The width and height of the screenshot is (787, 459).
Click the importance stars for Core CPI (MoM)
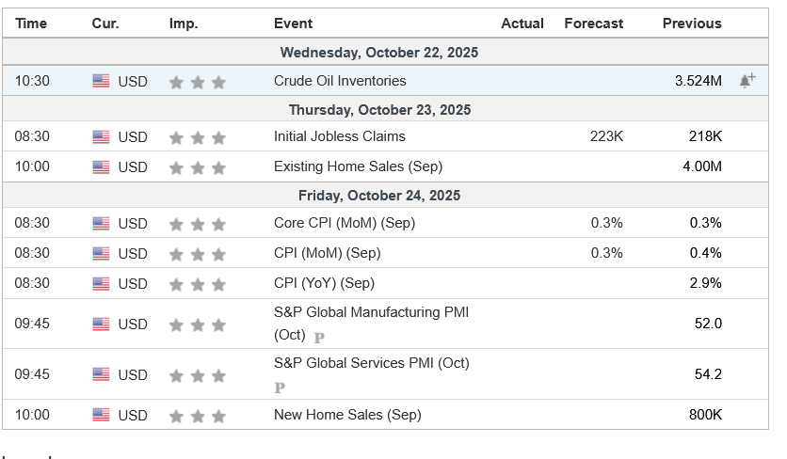click(197, 224)
